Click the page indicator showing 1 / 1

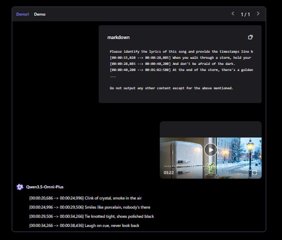(246, 14)
